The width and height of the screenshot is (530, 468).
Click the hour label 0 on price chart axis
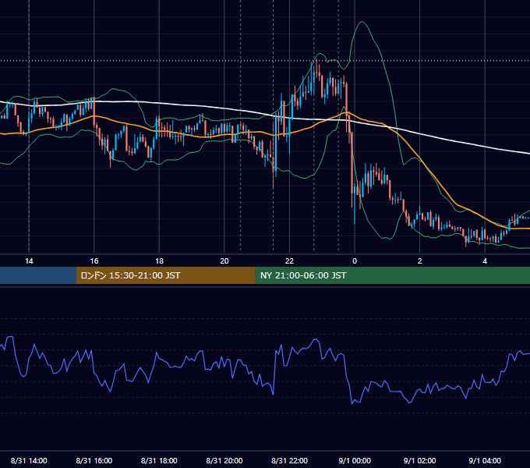[x=355, y=261]
